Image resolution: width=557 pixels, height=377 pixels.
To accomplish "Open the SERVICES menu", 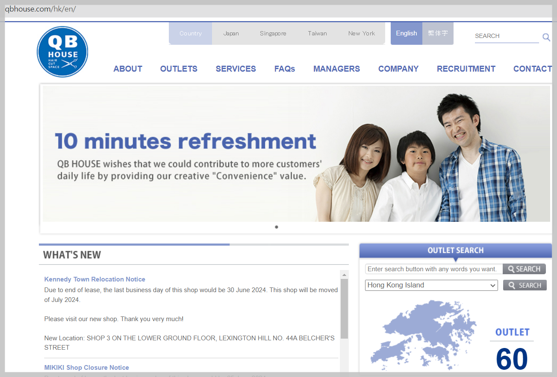I will pos(236,69).
